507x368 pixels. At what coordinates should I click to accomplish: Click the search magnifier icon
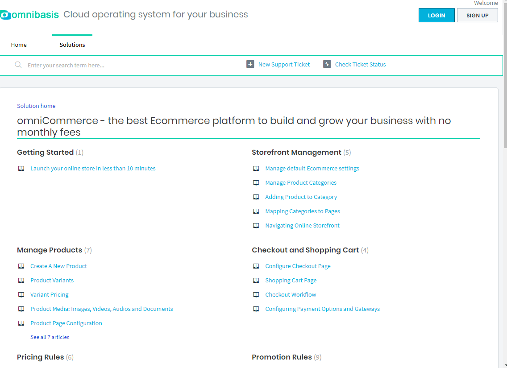[18, 65]
